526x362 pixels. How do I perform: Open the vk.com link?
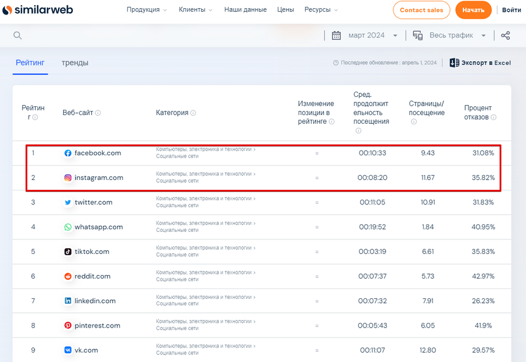86,350
